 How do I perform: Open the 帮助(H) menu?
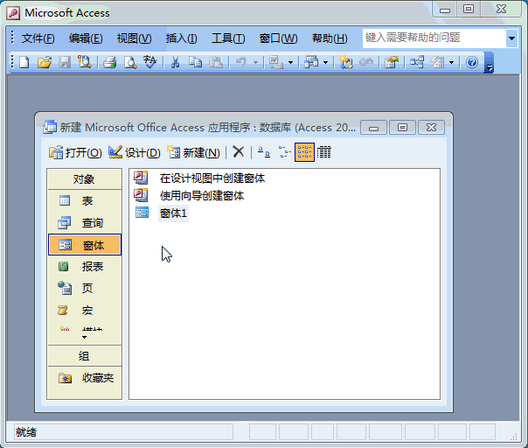[x=330, y=38]
